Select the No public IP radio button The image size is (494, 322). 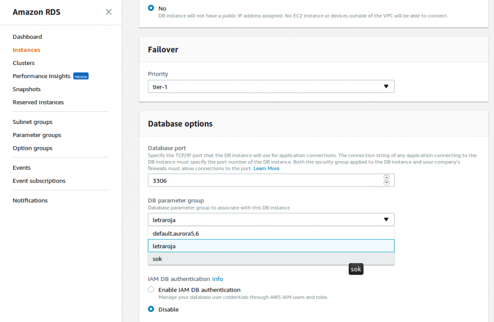[150, 8]
